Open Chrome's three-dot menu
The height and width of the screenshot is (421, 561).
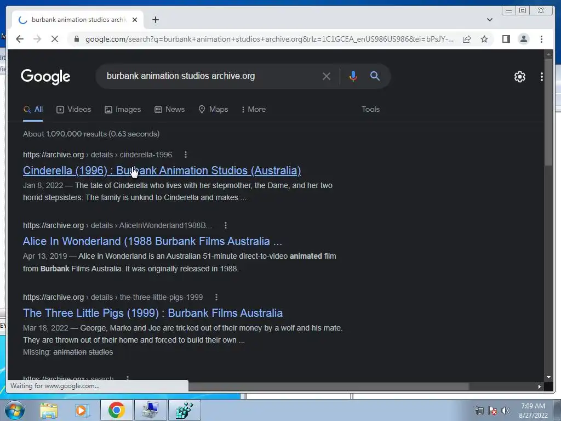541,39
